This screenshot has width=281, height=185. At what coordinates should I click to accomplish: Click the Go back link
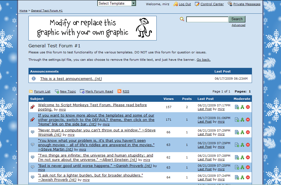pos(203,60)
